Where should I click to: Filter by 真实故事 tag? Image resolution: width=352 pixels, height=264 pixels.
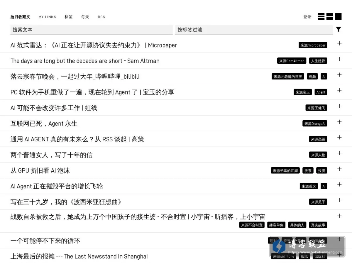click(318, 225)
